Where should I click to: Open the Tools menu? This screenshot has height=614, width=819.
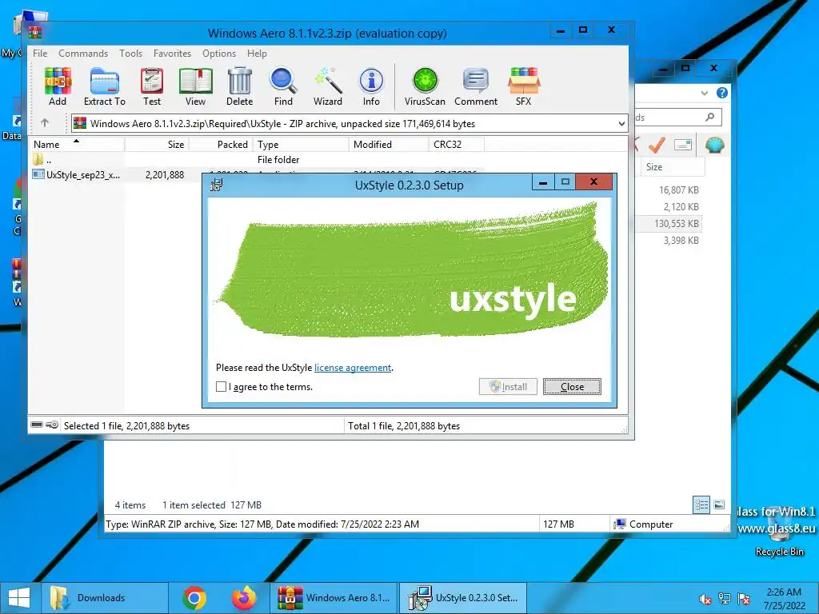(x=130, y=54)
